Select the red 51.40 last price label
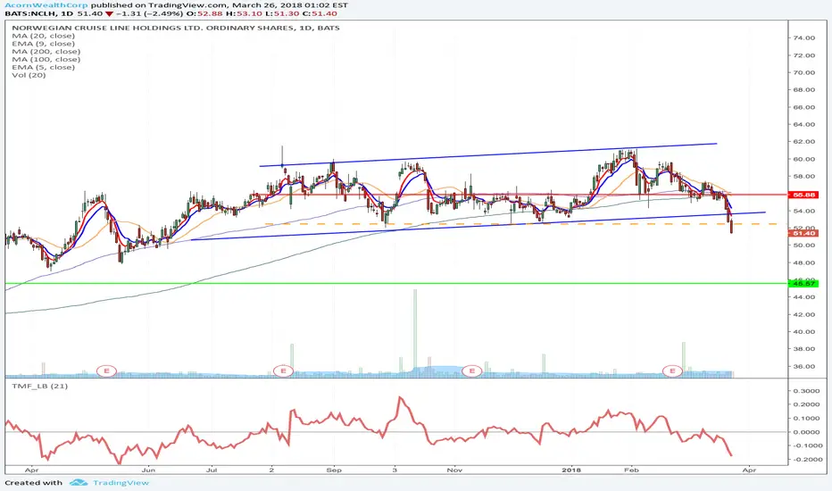Viewport: 832px width, 491px height. coord(803,233)
